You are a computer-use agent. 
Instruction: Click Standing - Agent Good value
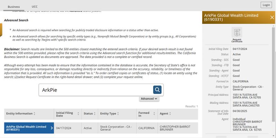click(x=236, y=71)
